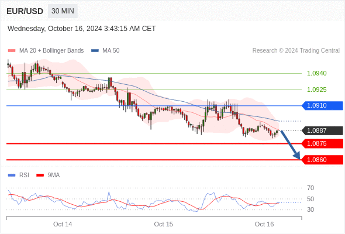Click the 1.0875 red support price tag
This screenshot has width=345, height=234.
coord(322,144)
